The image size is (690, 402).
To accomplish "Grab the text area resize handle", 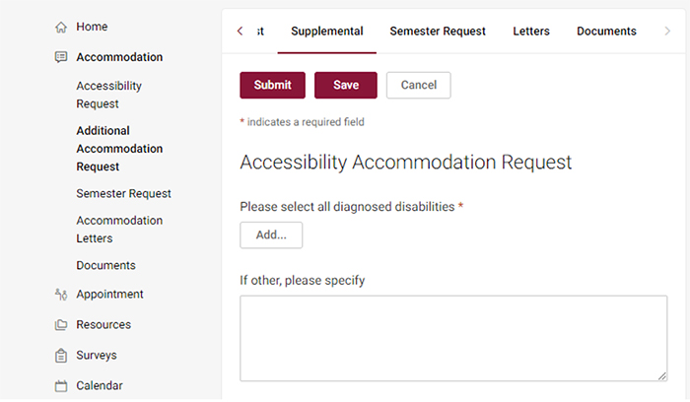I will coord(661,375).
